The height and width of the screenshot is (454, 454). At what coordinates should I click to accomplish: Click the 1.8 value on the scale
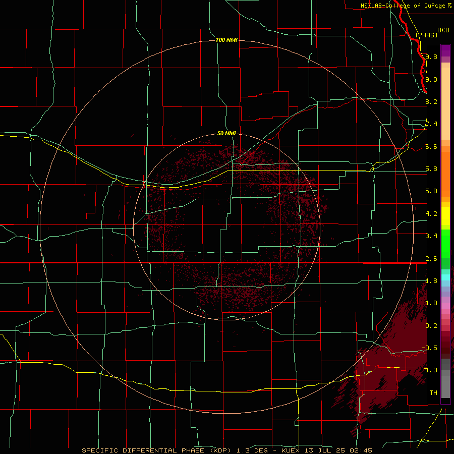[431, 281]
